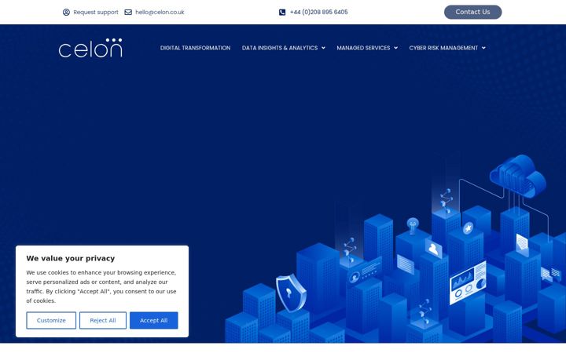566x353 pixels.
Task: Open the Request support link
Action: (x=96, y=13)
